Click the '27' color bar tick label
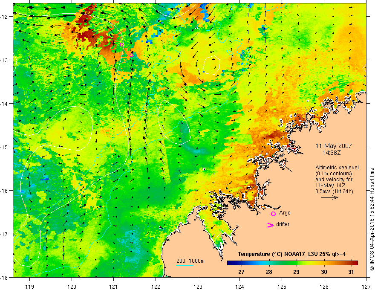 (241, 272)
